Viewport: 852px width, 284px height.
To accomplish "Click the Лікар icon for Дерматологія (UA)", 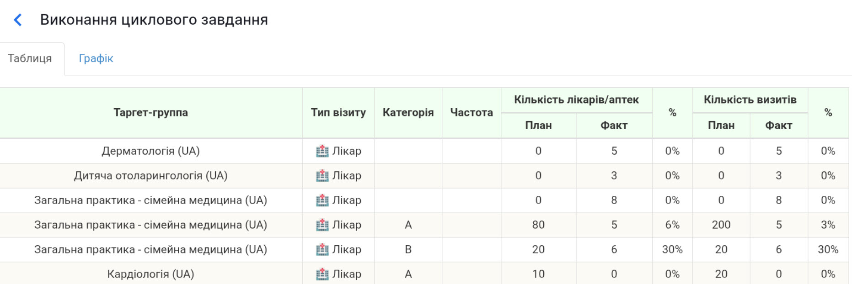I will [323, 151].
